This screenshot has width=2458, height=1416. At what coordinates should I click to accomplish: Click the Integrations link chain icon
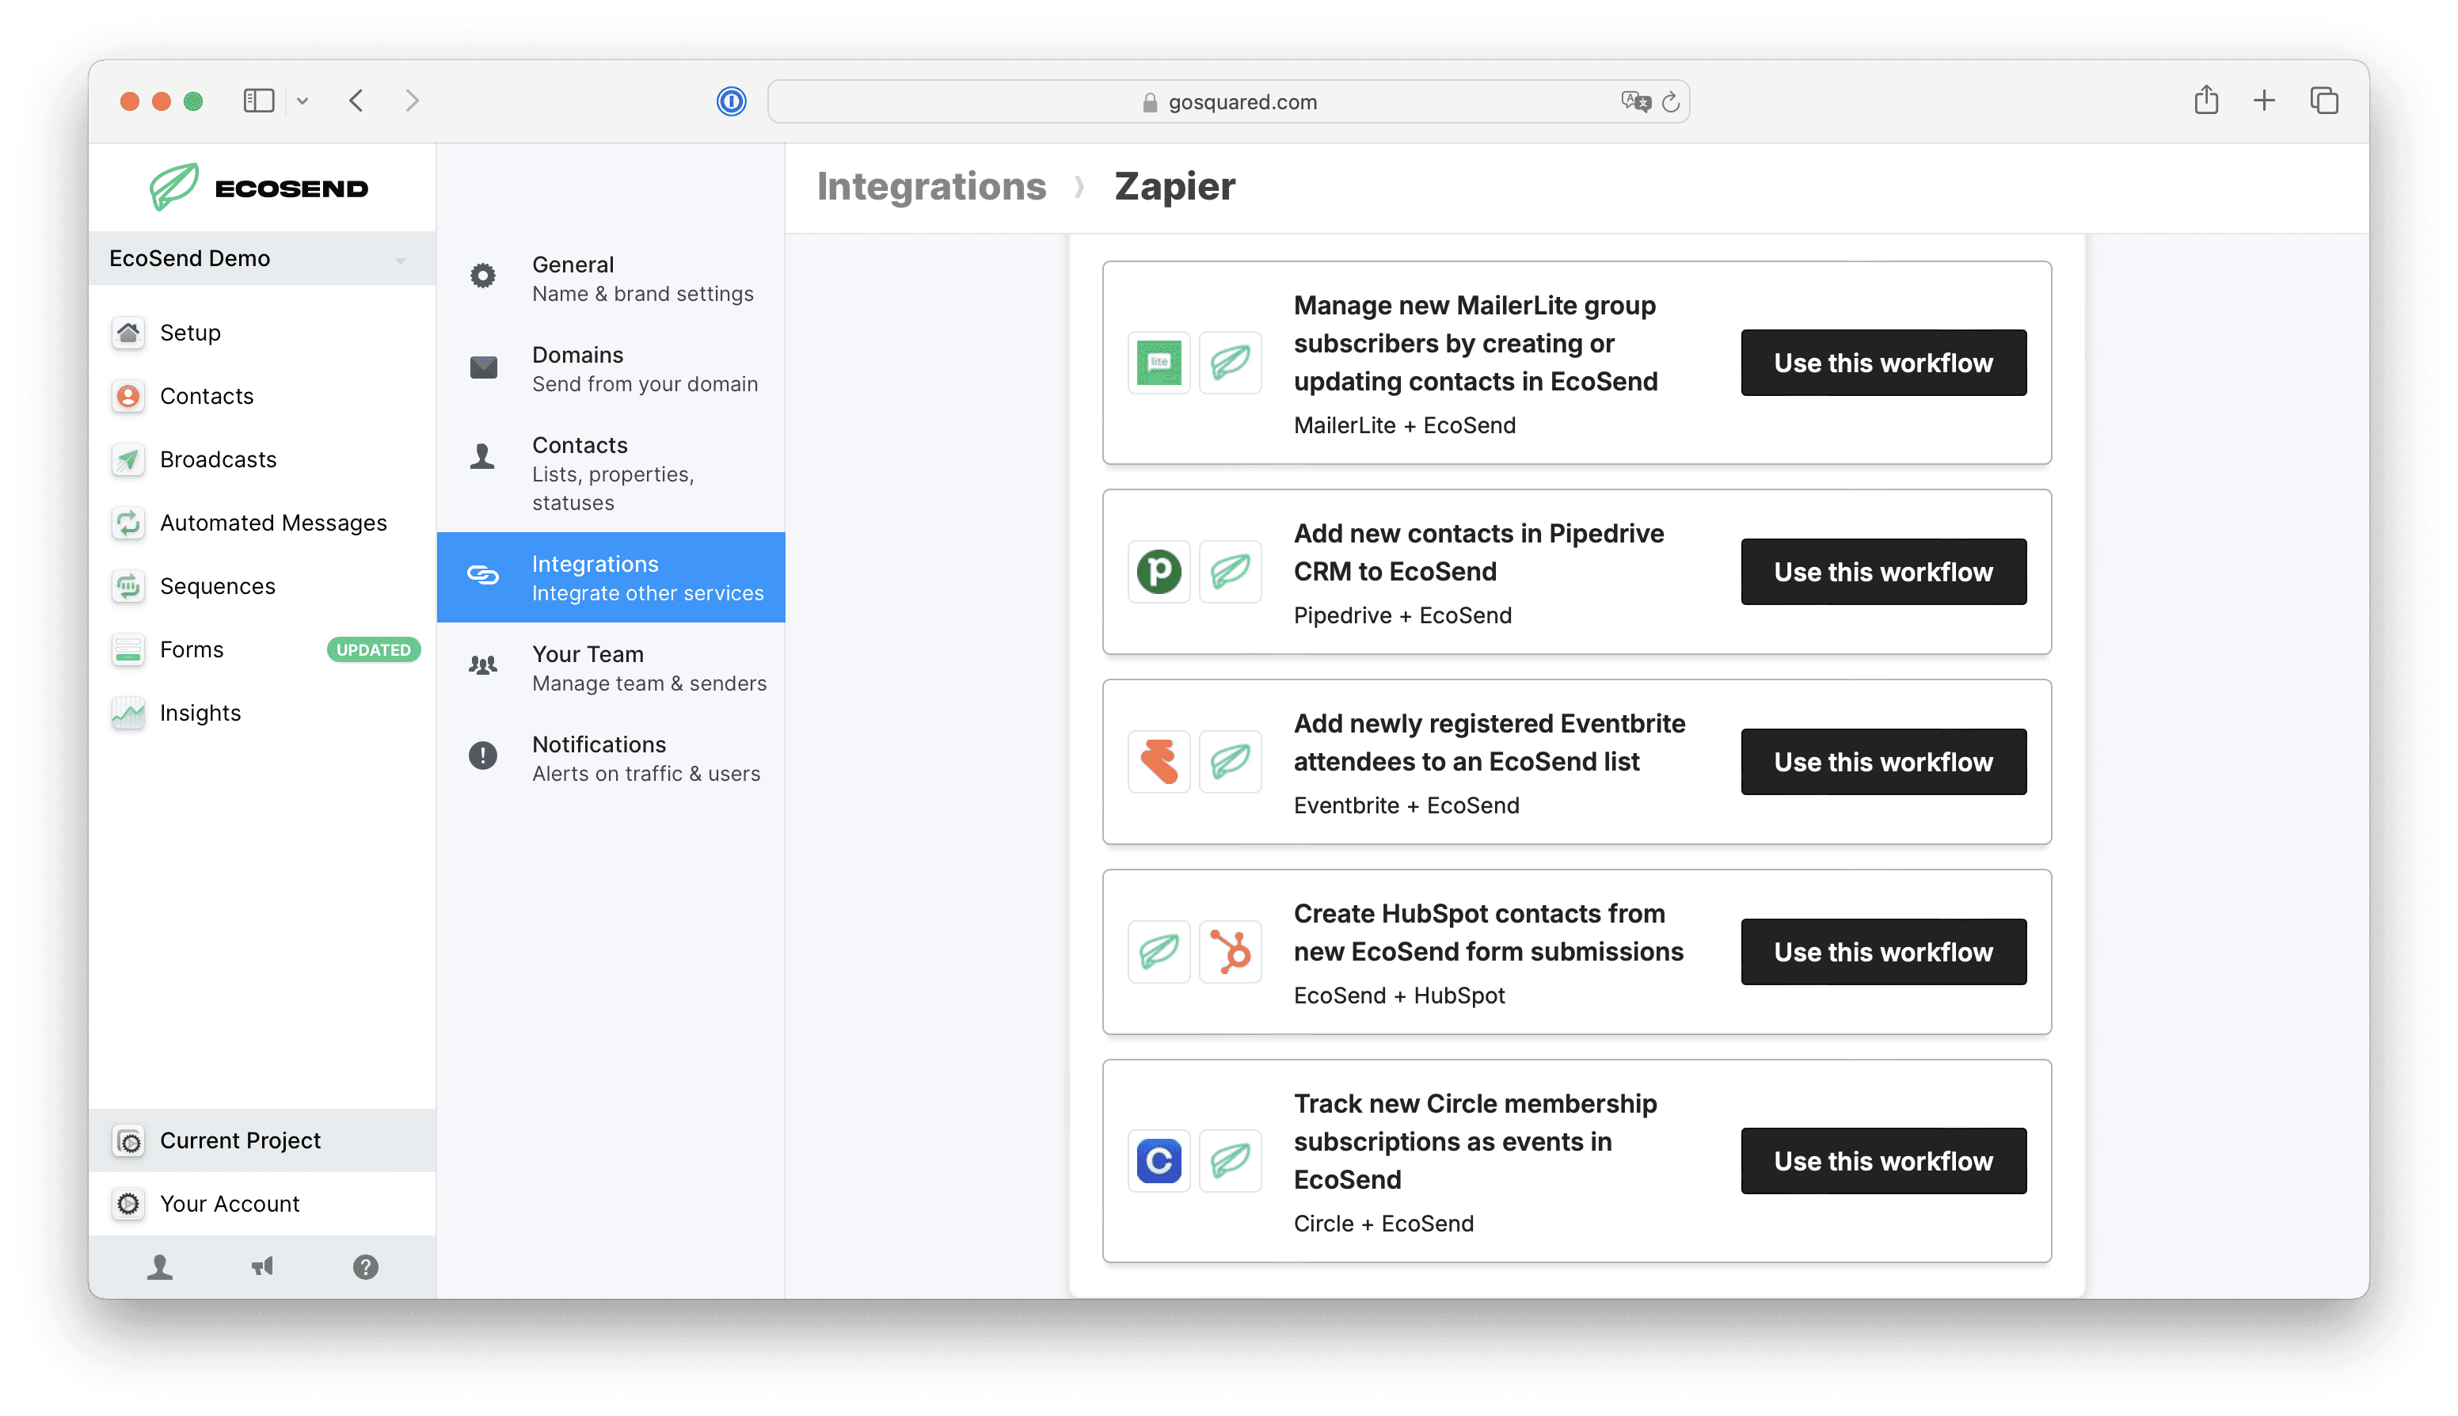click(x=483, y=575)
